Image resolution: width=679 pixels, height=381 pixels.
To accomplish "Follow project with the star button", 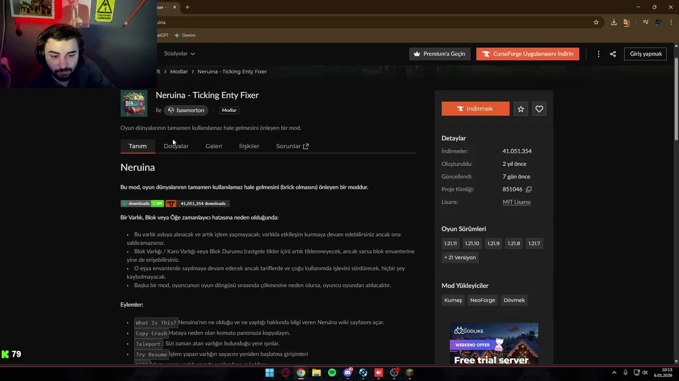I will tap(521, 108).
